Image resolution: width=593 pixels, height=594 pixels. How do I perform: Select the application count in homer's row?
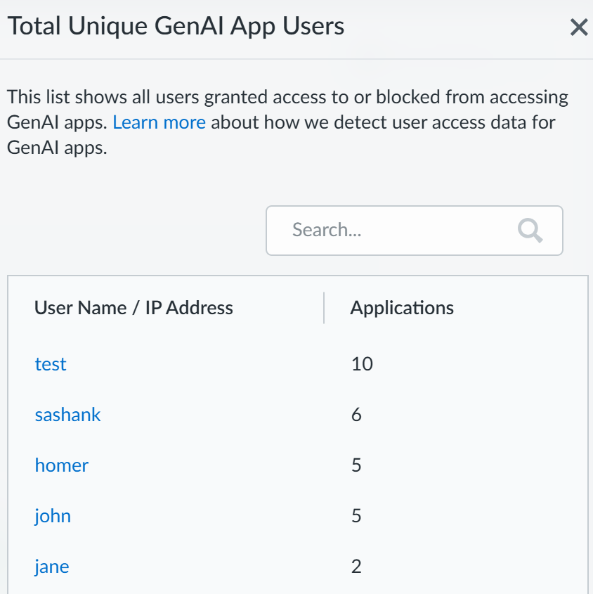[356, 465]
